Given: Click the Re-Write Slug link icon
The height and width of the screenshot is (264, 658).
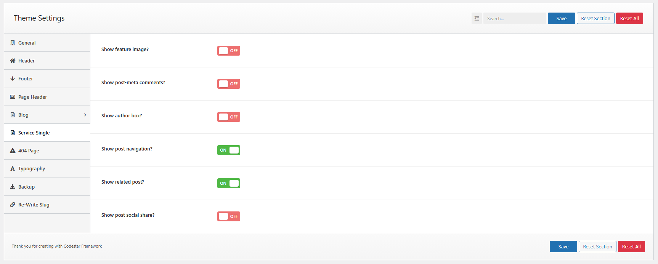Looking at the screenshot, I should point(13,205).
